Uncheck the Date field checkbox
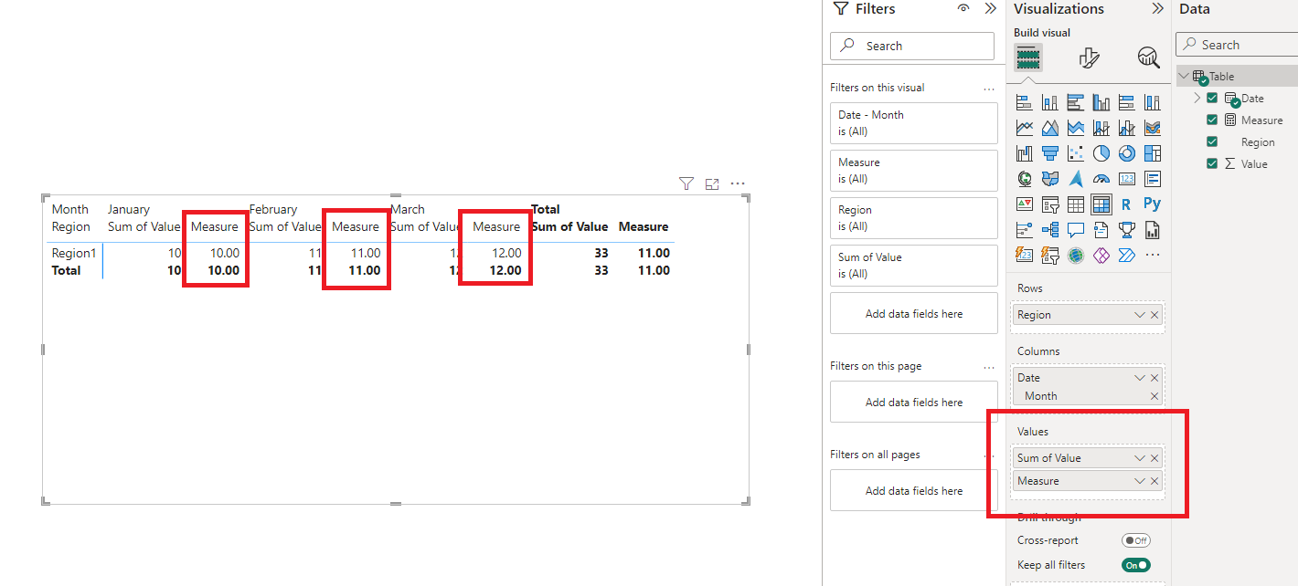The height and width of the screenshot is (586, 1298). 1212,99
